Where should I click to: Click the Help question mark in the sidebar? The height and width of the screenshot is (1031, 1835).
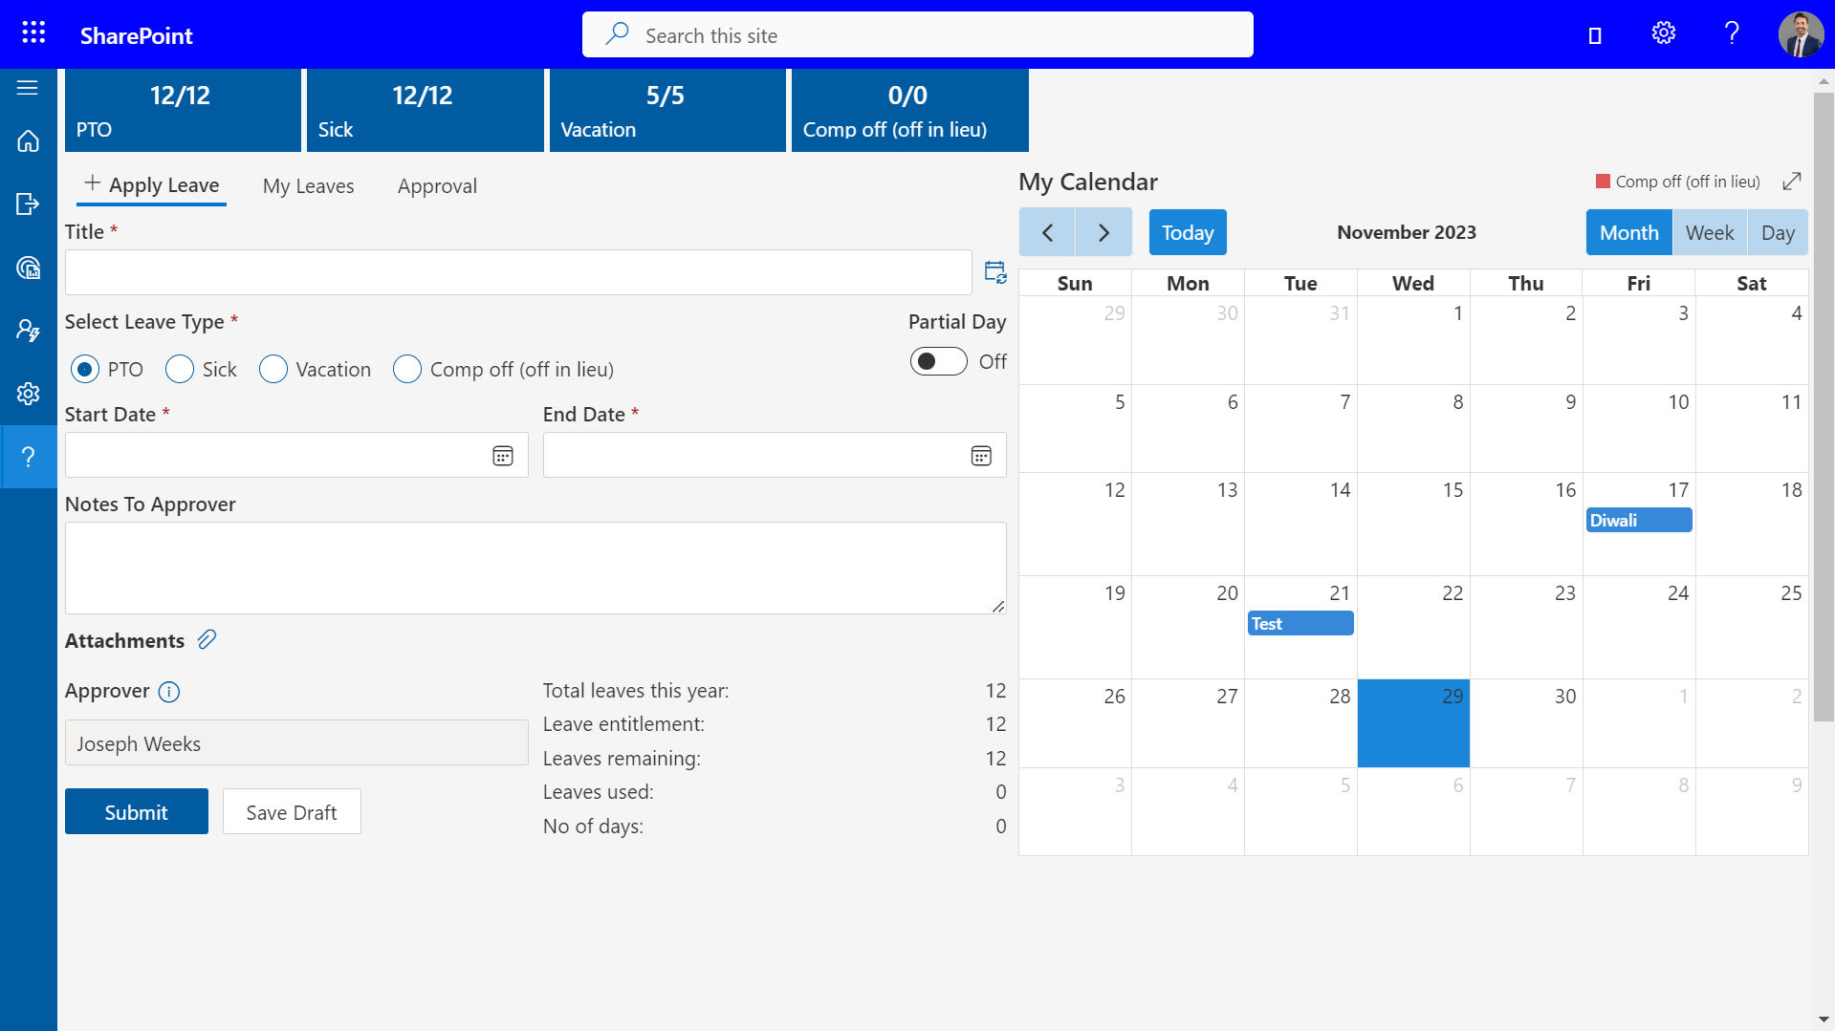tap(28, 456)
